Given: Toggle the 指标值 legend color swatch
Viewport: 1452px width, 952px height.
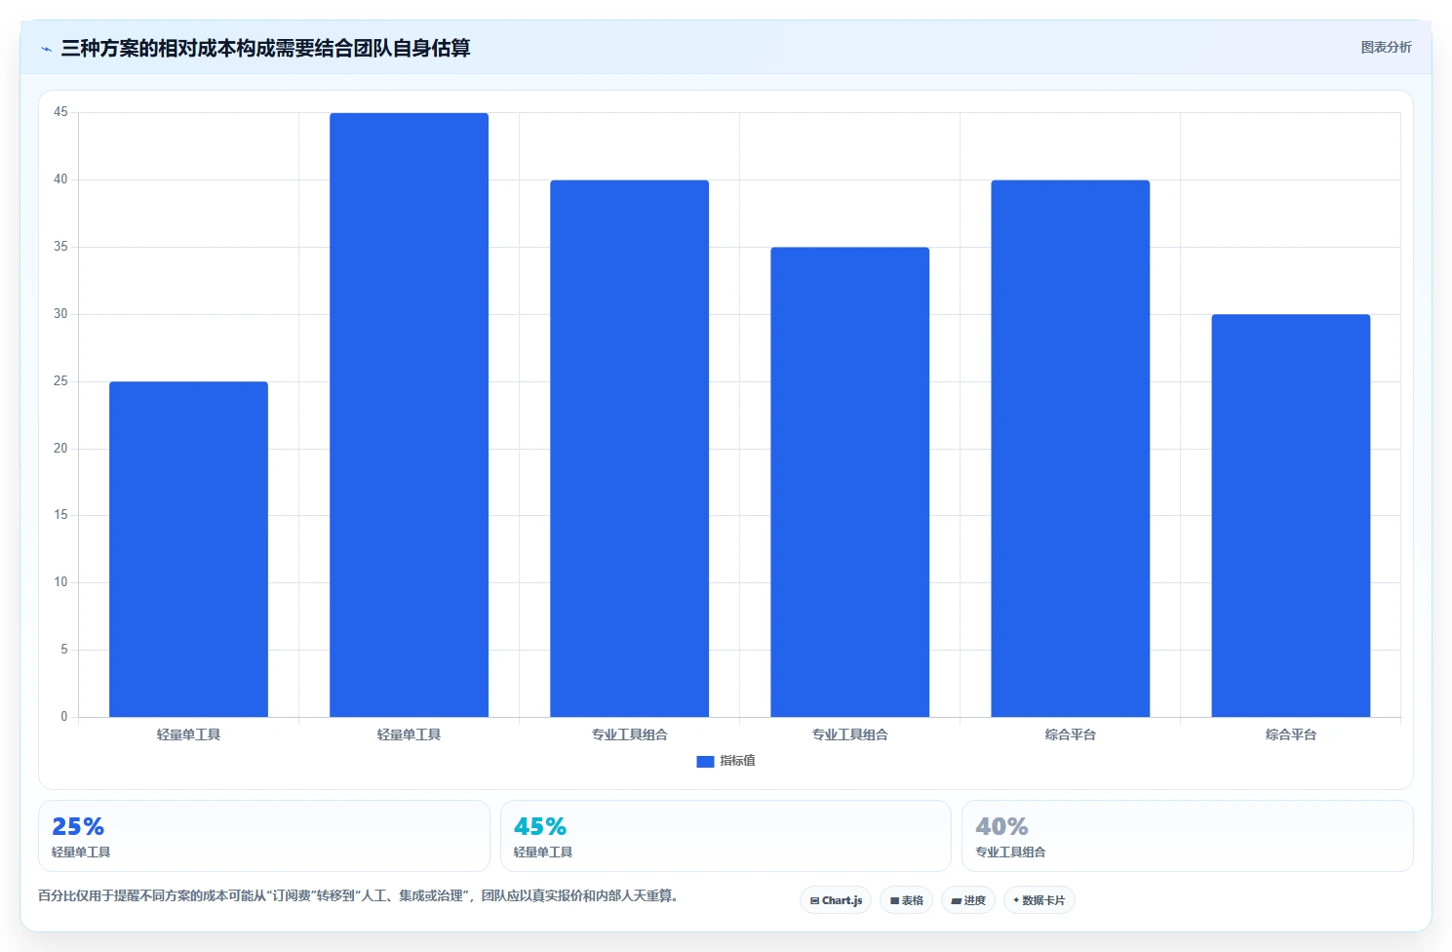Looking at the screenshot, I should click(705, 762).
